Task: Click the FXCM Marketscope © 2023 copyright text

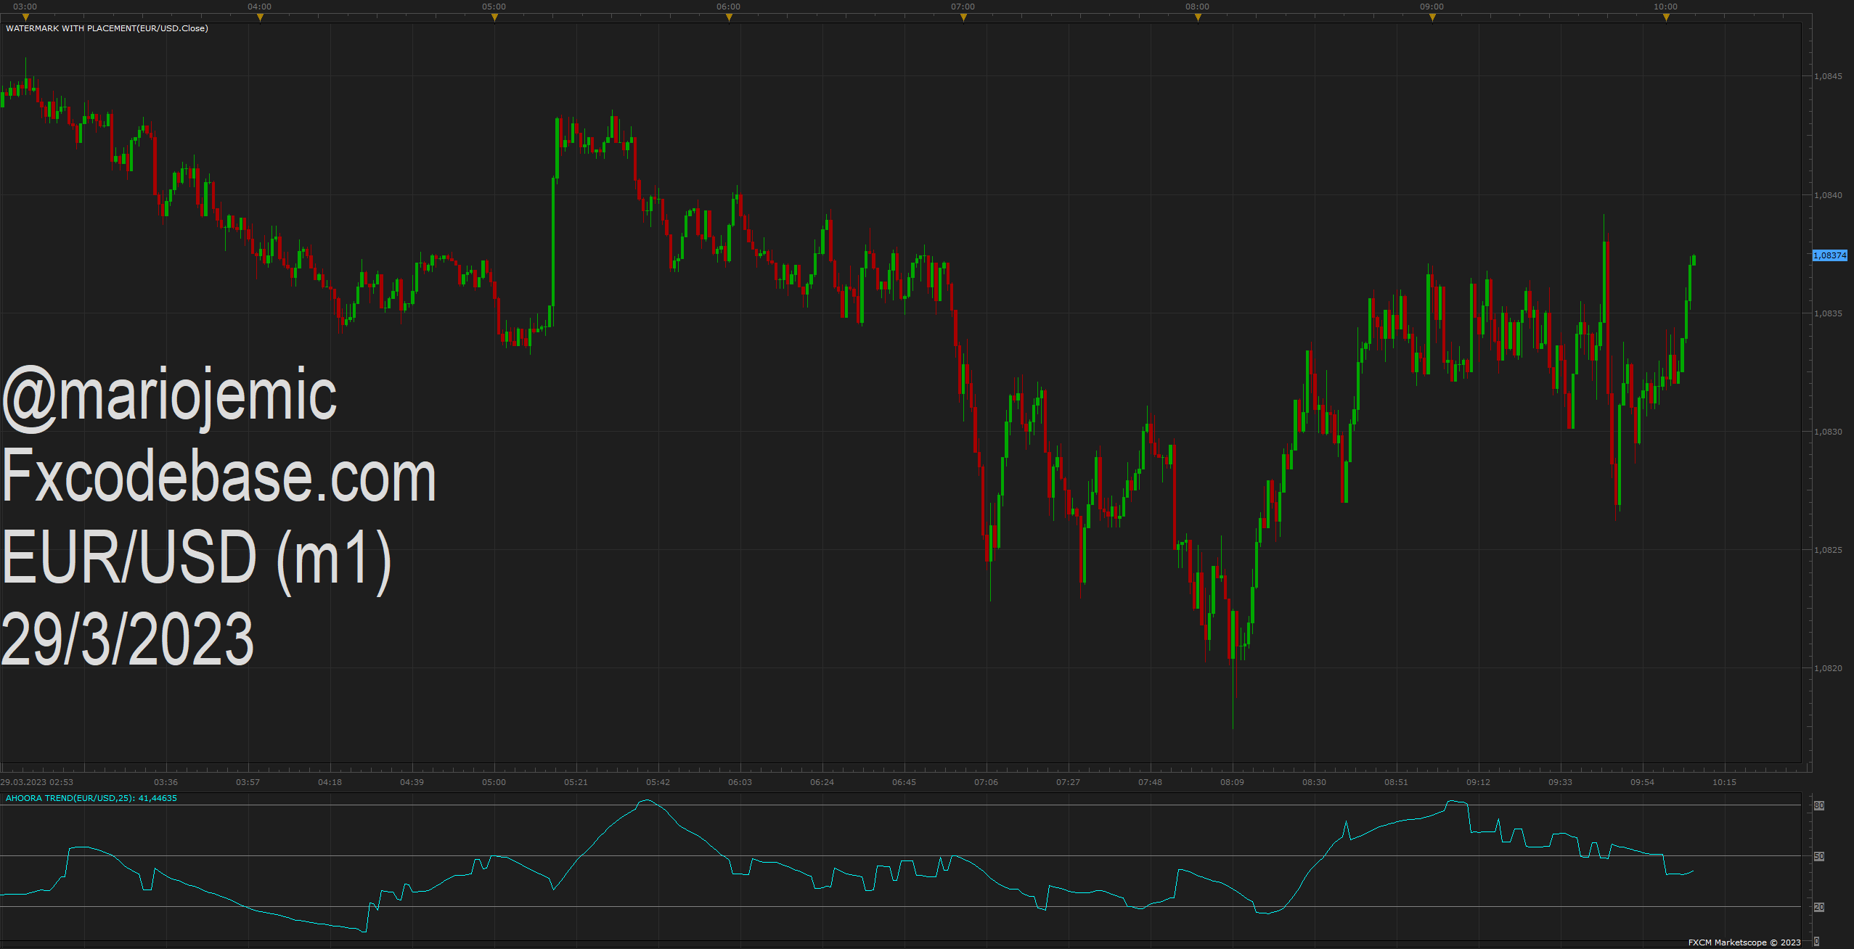Action: pyautogui.click(x=1744, y=942)
